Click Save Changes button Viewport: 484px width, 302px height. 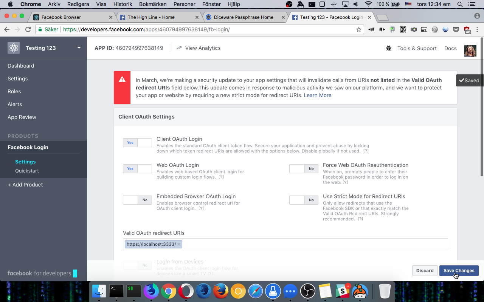click(459, 271)
